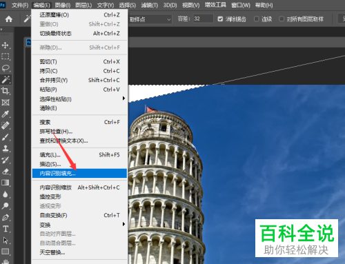The image size is (345, 264).
Task: Open the Magic Wand tool preset picker
Action: click(x=27, y=19)
